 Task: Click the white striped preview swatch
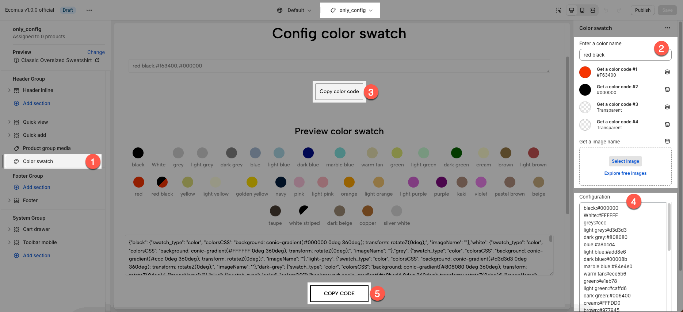pos(304,211)
